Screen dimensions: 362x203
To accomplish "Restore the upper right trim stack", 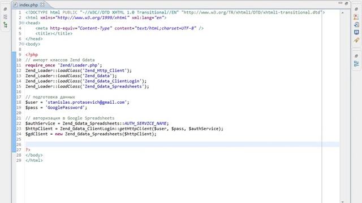I will point(356,9).
